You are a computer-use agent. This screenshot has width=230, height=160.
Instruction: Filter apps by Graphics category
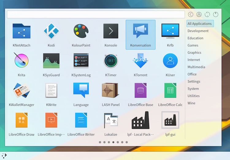coord(194,52)
